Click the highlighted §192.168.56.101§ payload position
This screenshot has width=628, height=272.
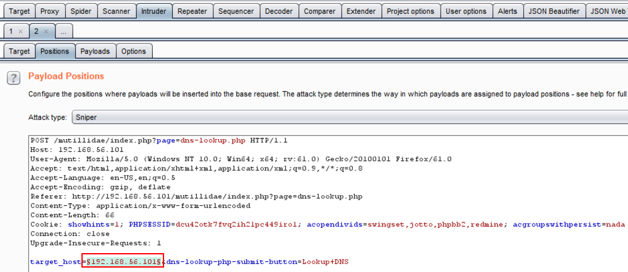(124, 262)
